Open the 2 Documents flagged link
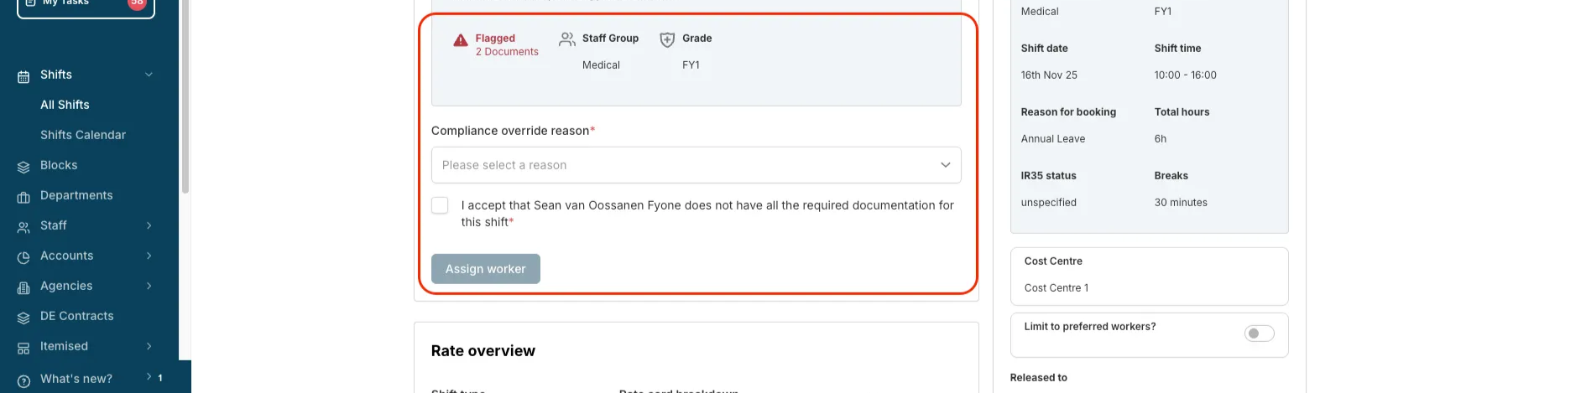This screenshot has width=1586, height=393. click(x=507, y=52)
